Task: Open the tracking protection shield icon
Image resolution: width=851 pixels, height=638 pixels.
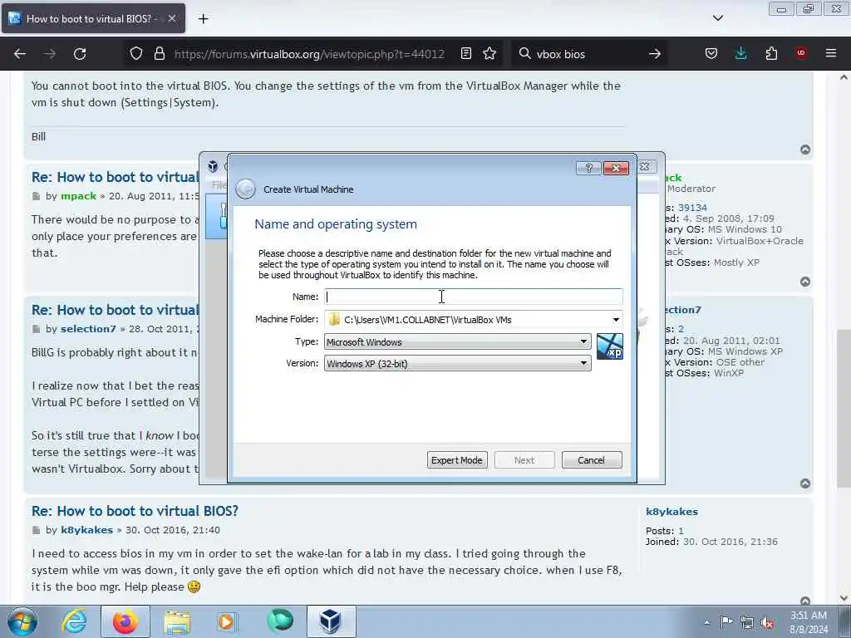Action: pyautogui.click(x=136, y=53)
